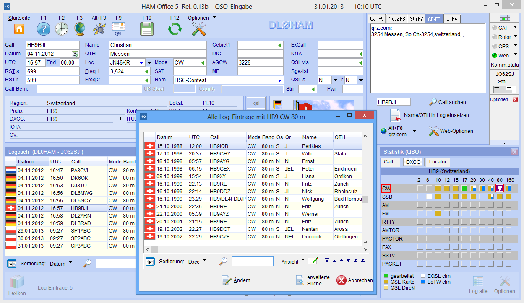This screenshot has height=303, width=524.
Task: Click the list icon left of dialog Sortierung
Action: coord(150,261)
